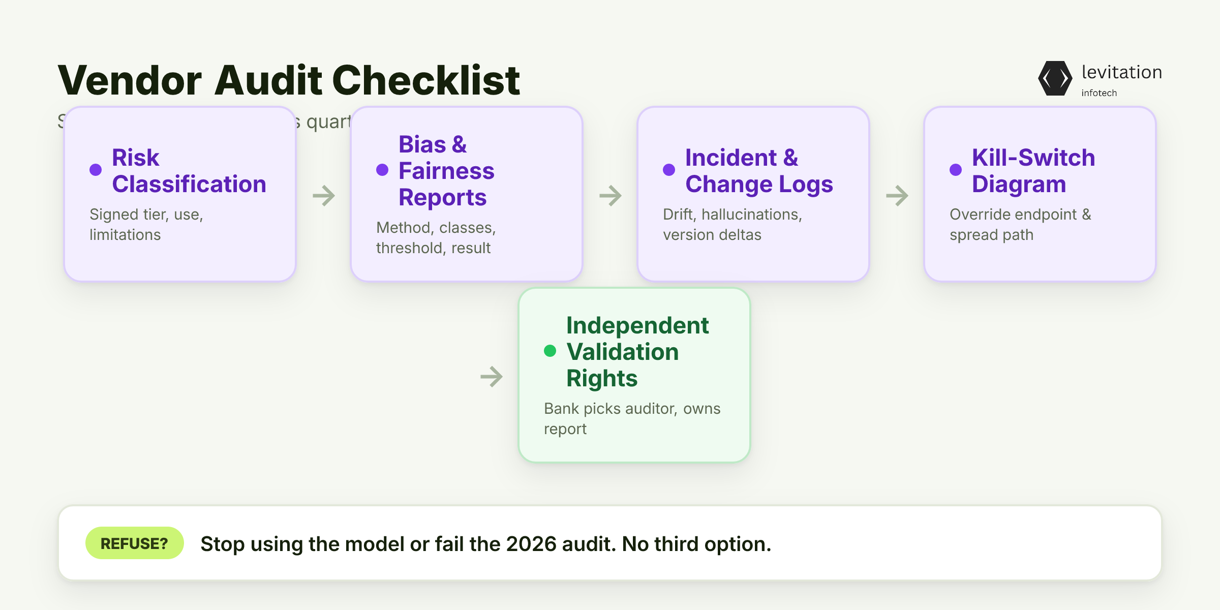Screen dimensions: 1220x610
Task: Click the 'levitation' brand name text
Action: click(x=1122, y=72)
